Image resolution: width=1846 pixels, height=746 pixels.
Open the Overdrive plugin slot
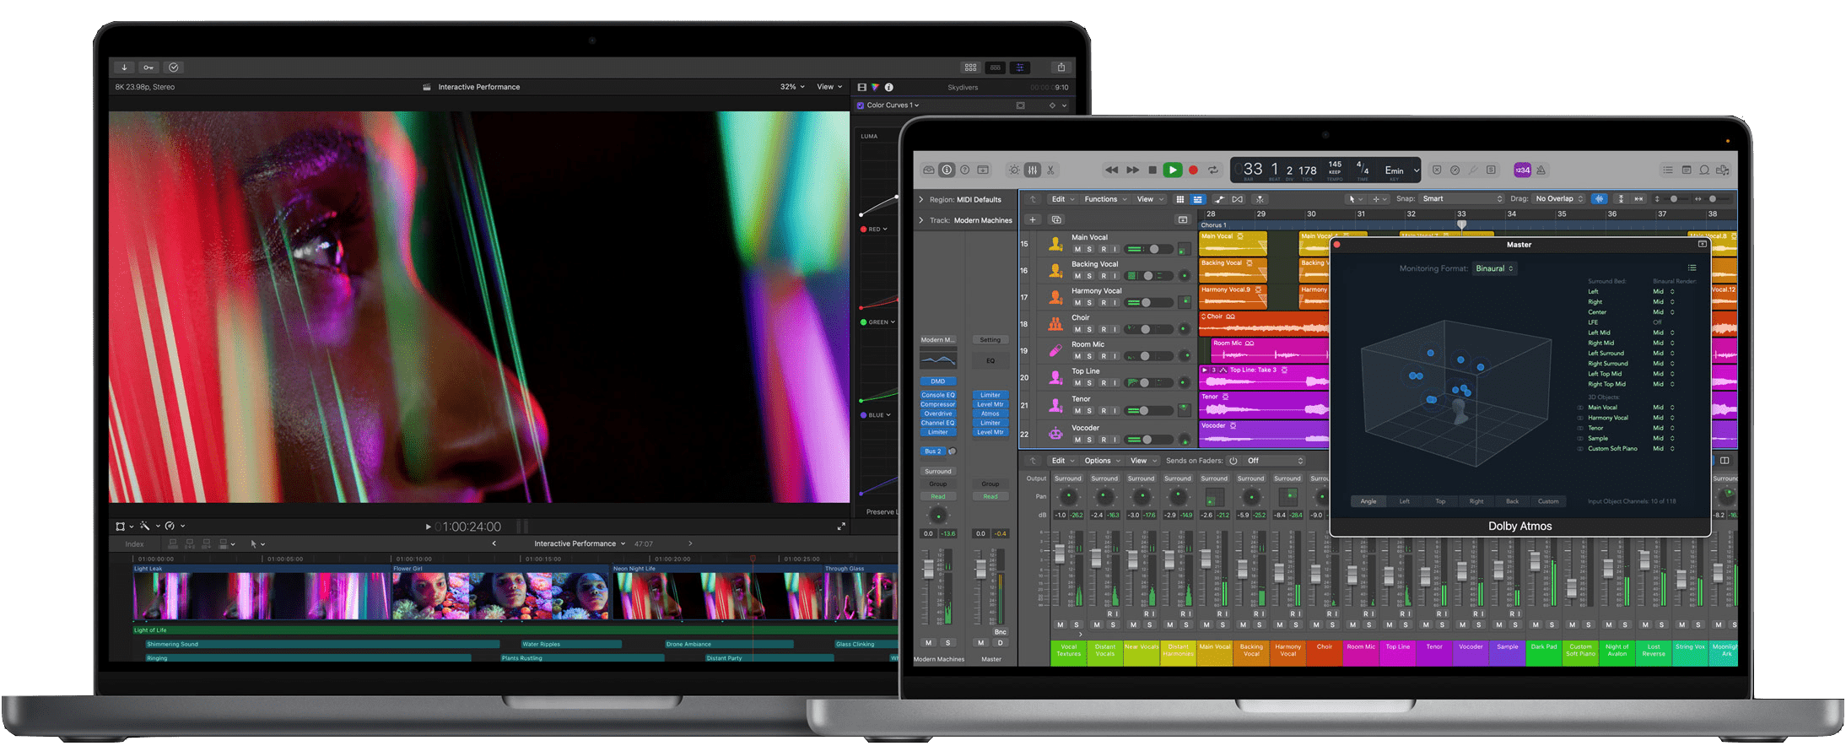(x=938, y=414)
